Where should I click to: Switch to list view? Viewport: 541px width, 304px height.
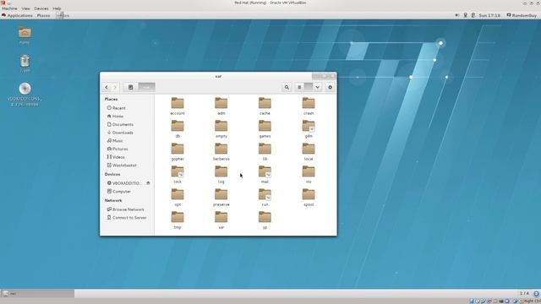299,87
